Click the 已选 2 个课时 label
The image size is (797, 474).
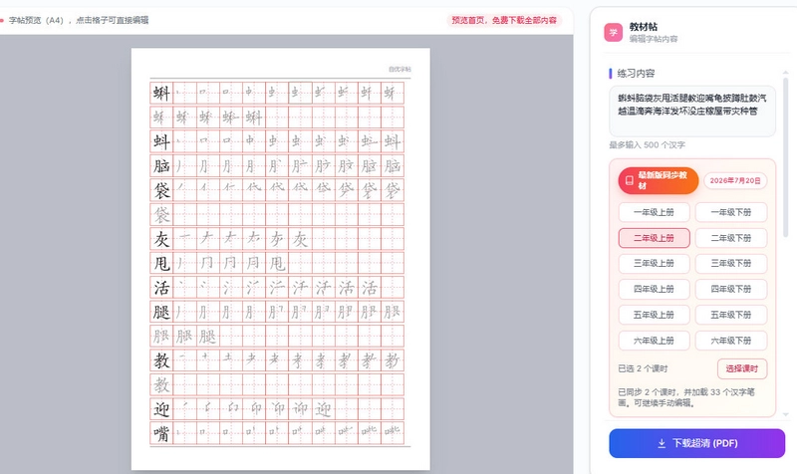pyautogui.click(x=643, y=368)
